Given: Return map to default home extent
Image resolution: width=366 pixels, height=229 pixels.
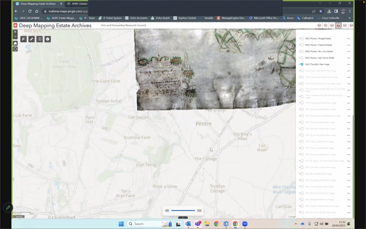Looking at the screenshot, I should (x=15, y=43).
